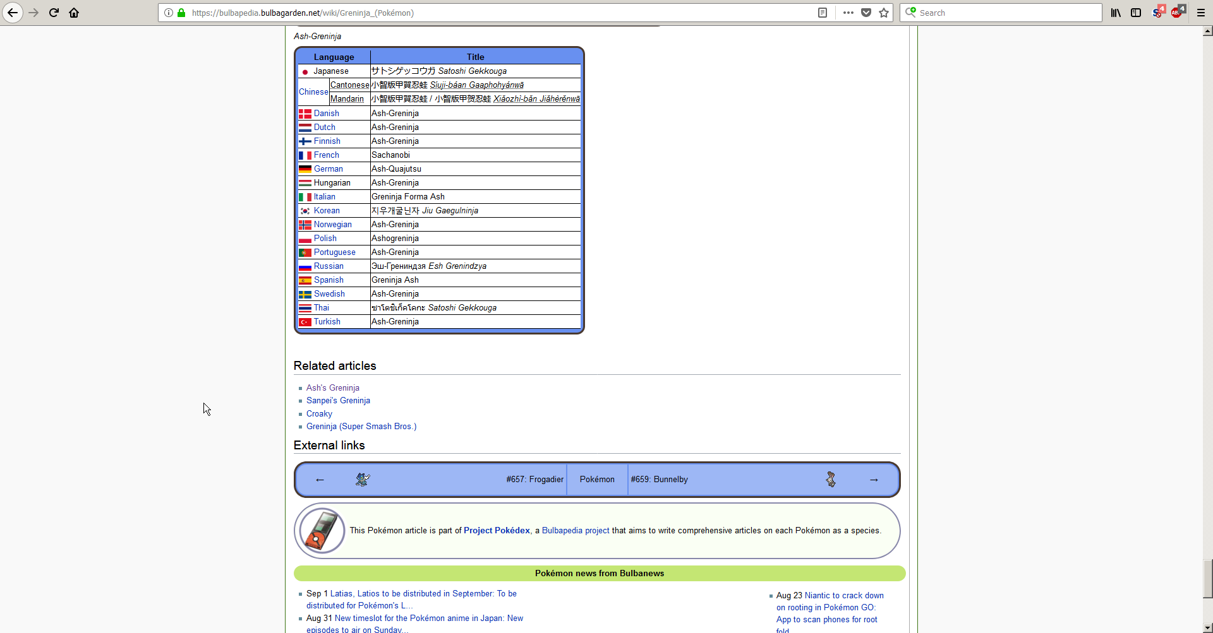Reload the current page

pyautogui.click(x=54, y=13)
